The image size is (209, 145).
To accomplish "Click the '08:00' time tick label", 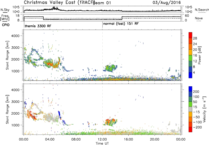I will [x=76, y=140].
